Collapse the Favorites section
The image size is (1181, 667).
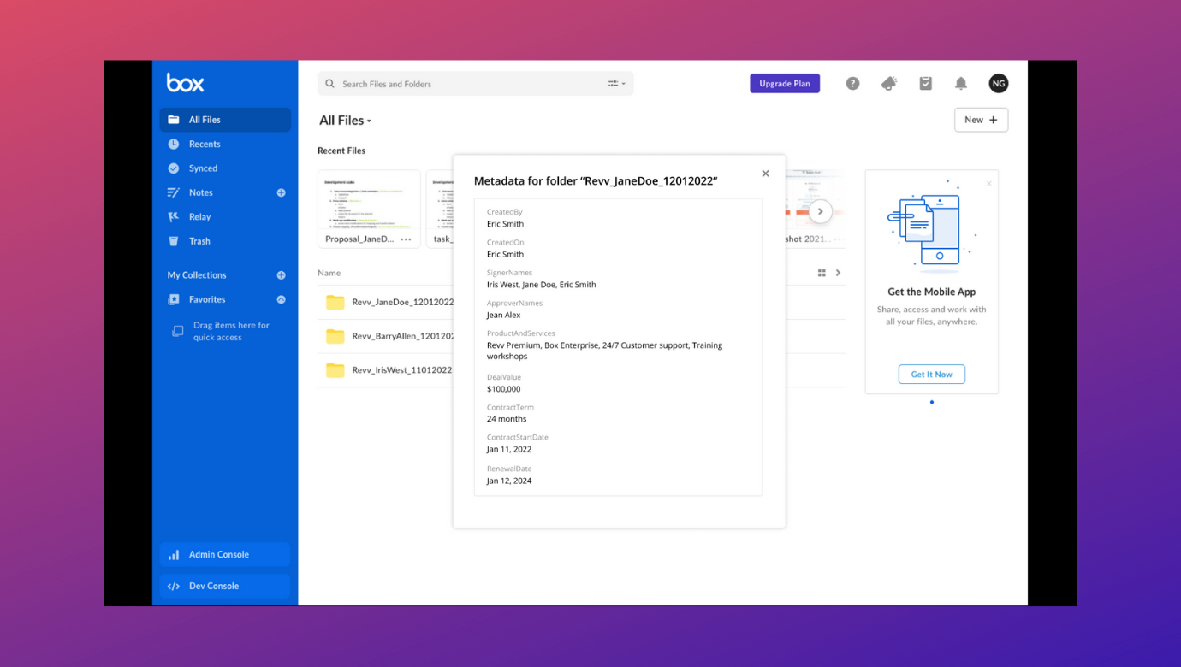[x=281, y=299]
